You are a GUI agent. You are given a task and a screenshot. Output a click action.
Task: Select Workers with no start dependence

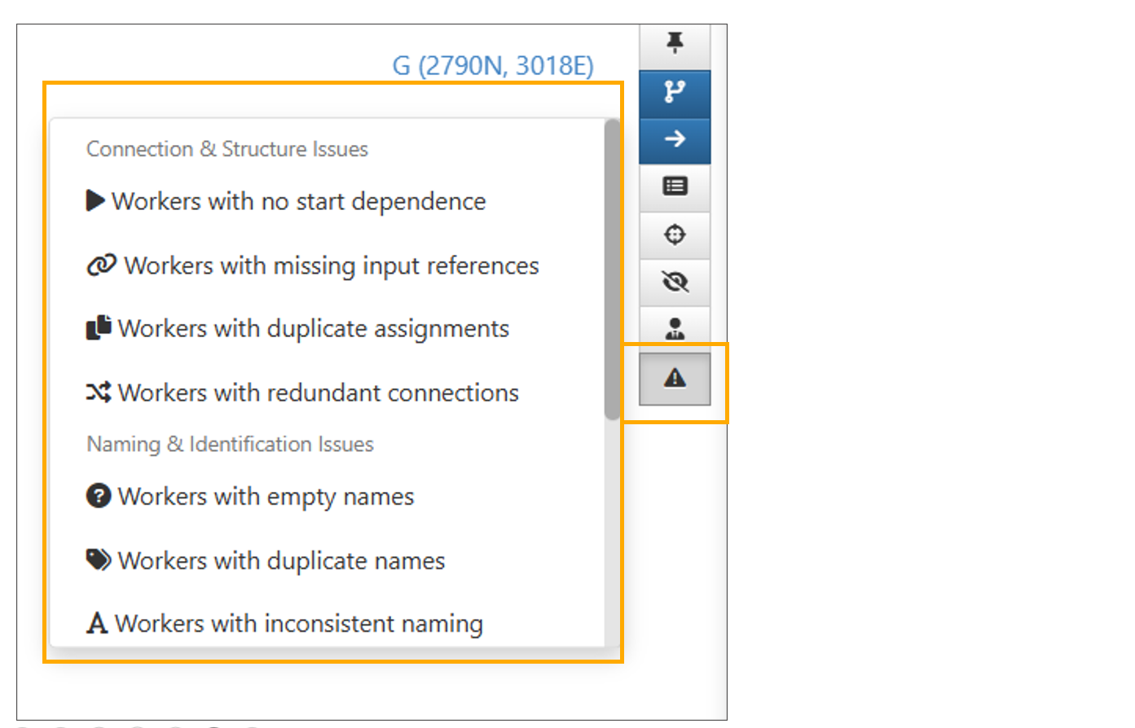297,201
